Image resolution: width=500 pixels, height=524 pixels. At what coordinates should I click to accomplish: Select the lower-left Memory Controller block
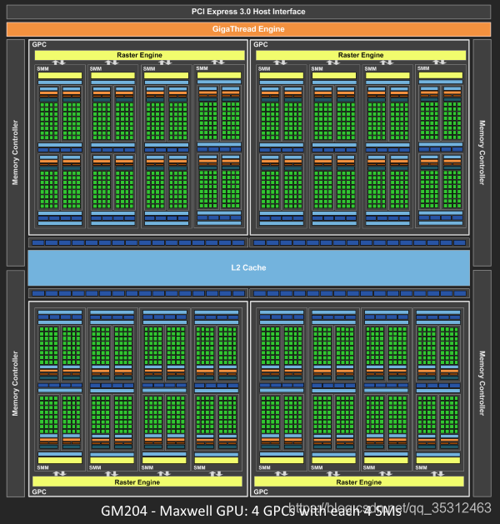pos(15,383)
